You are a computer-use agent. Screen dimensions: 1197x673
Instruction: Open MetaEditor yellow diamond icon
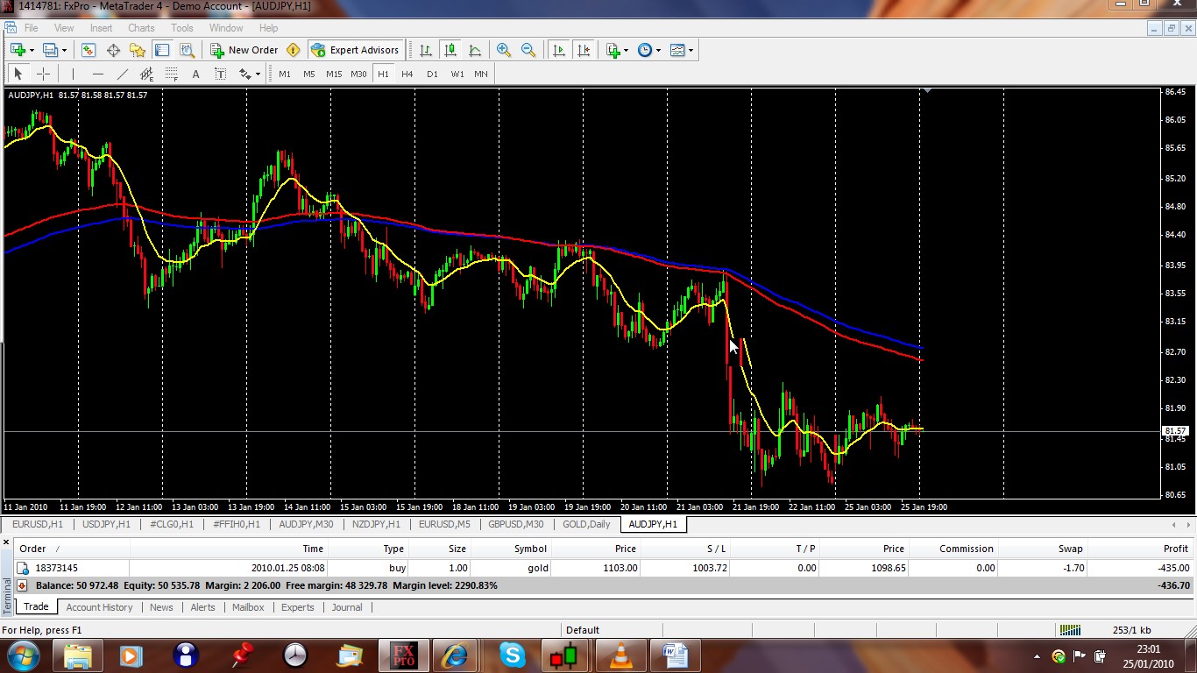(294, 50)
